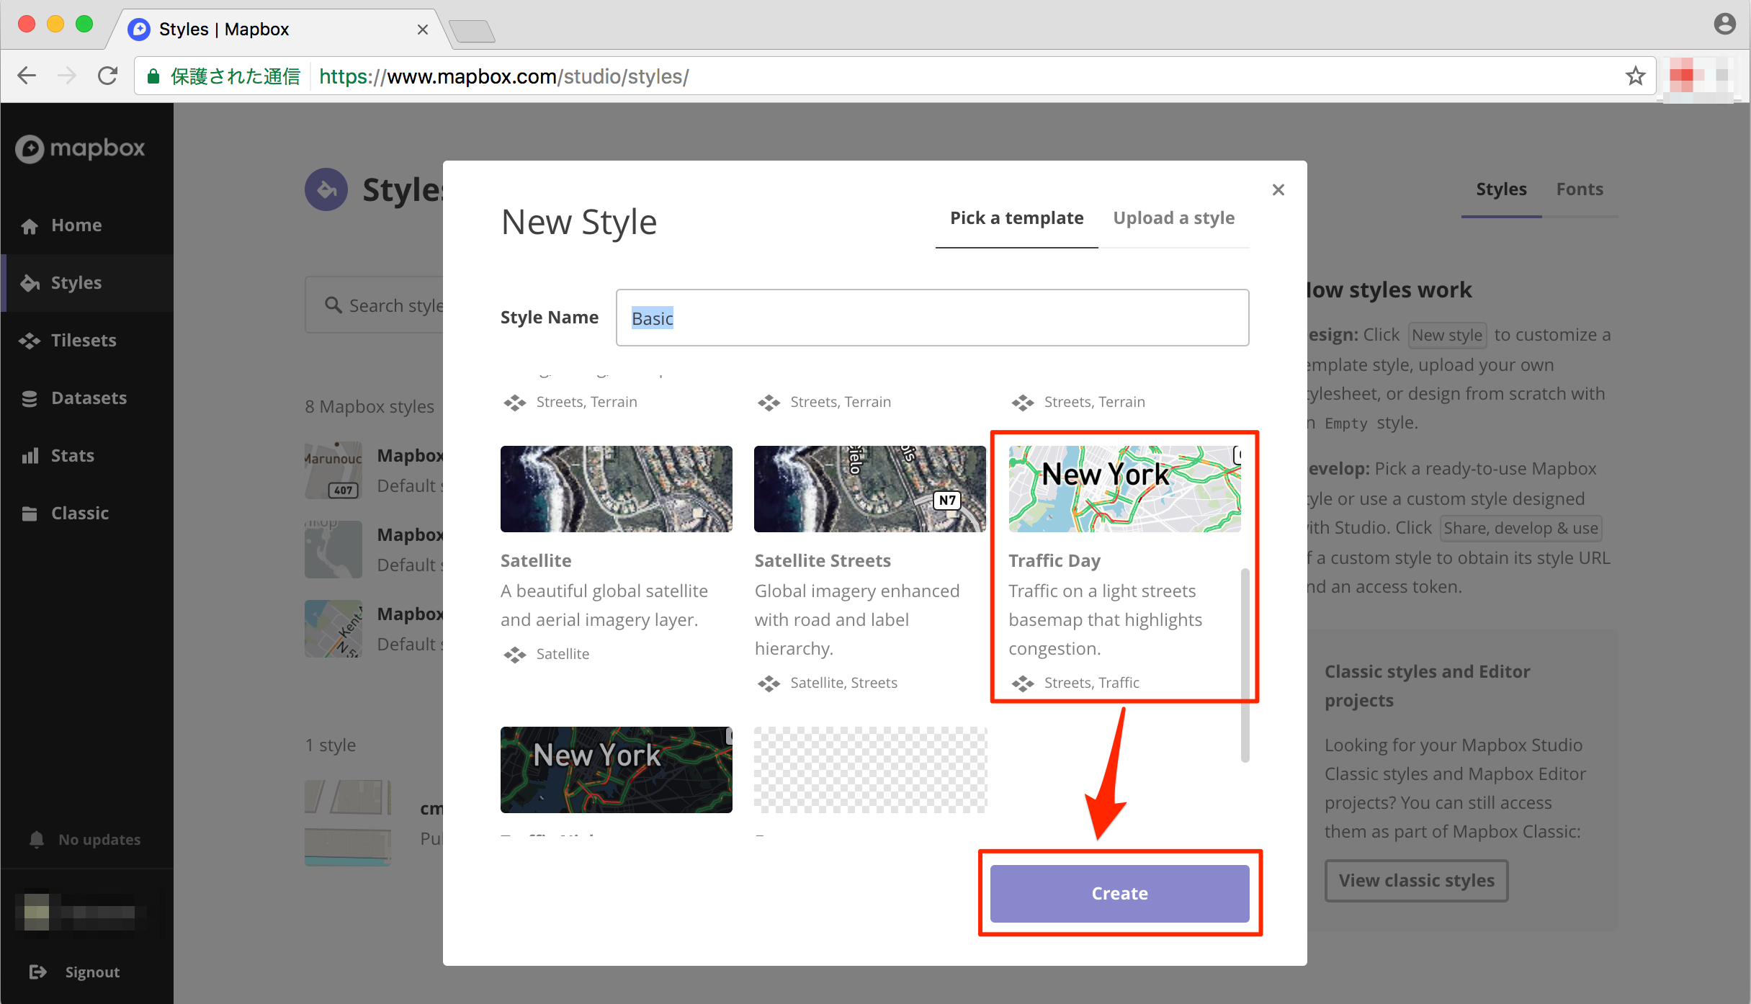Click View classic styles button
1751x1004 pixels.
(1416, 881)
